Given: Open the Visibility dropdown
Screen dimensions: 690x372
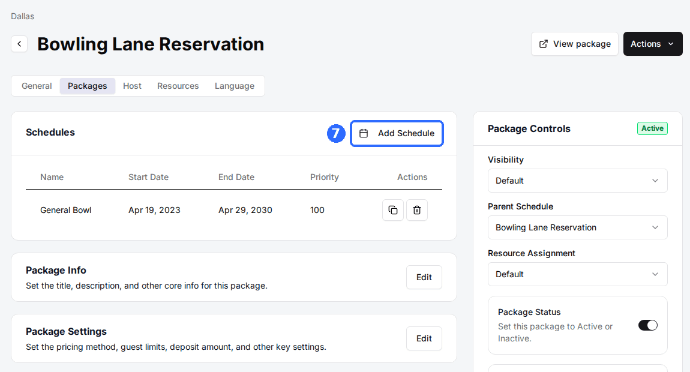Looking at the screenshot, I should pos(577,181).
